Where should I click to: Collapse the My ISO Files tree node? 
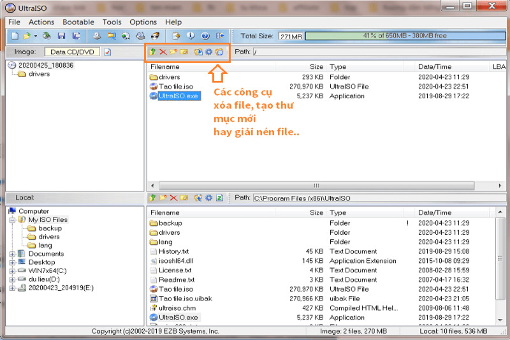tap(13, 220)
